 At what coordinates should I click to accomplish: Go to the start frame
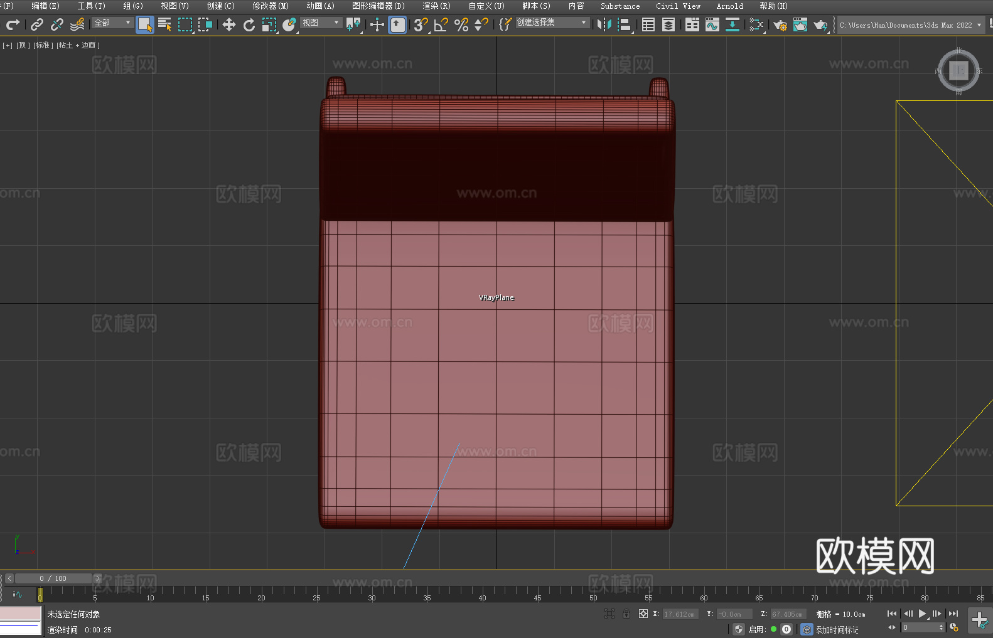pyautogui.click(x=892, y=614)
